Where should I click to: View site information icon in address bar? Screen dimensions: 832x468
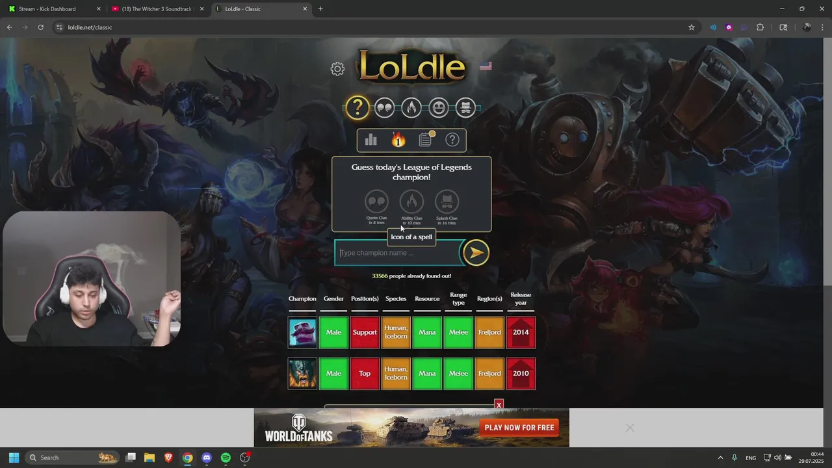[x=59, y=27]
